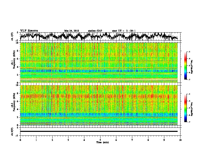Select the "start UT = 2:20:1" text
Viewport: 203px width, 157px height.
click(124, 31)
